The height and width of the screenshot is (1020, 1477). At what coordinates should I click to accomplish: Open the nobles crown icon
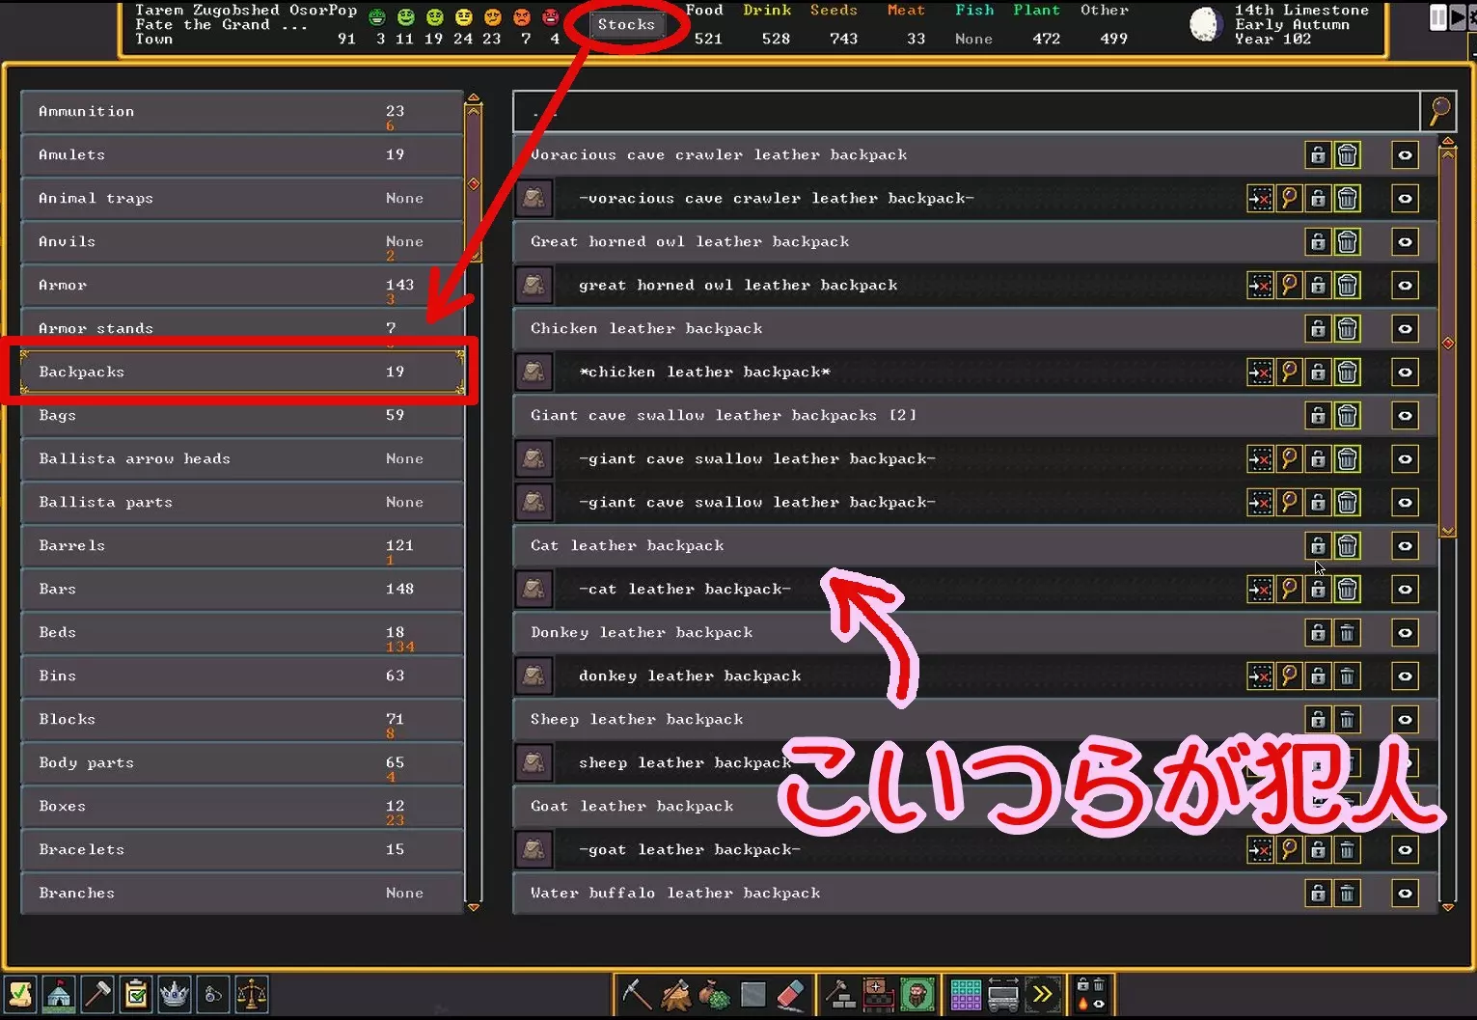click(x=174, y=994)
